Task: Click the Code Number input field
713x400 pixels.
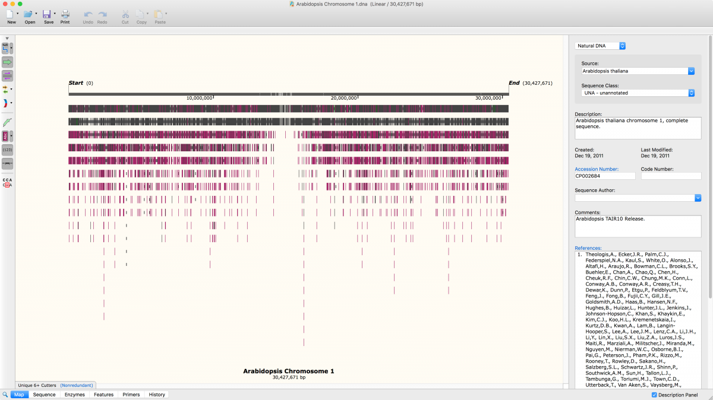Action: click(671, 176)
